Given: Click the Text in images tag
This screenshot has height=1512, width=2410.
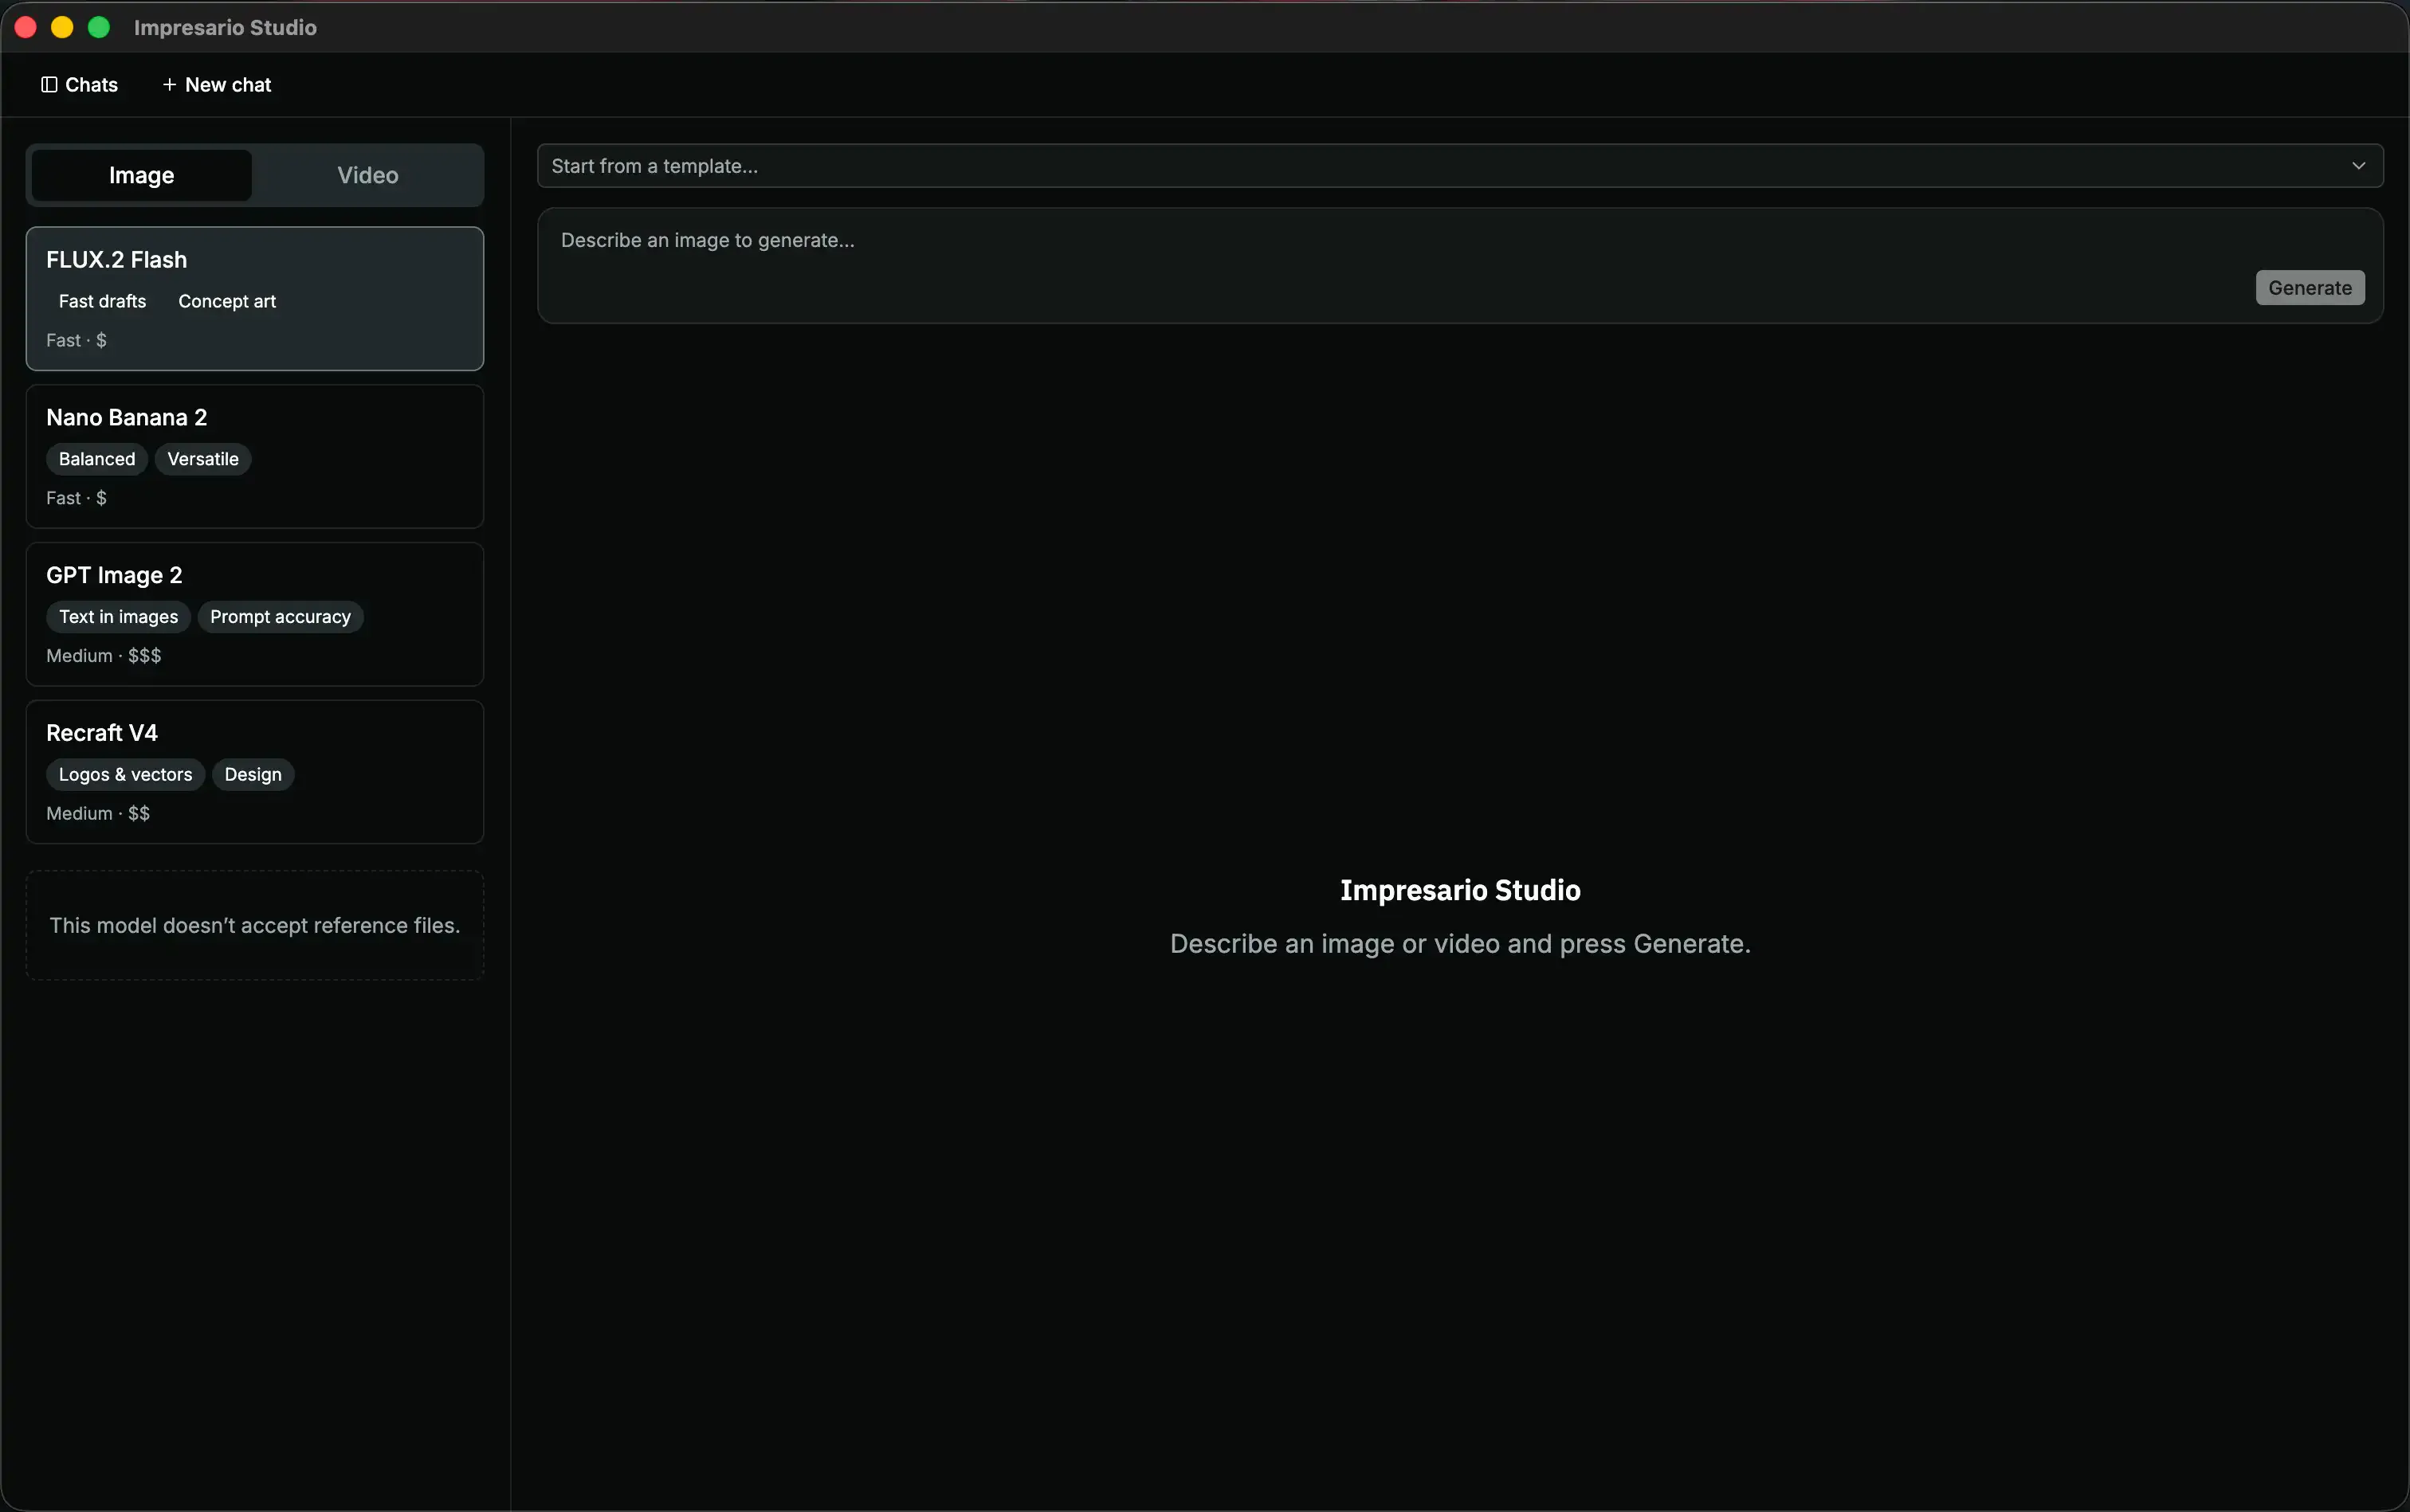Looking at the screenshot, I should pyautogui.click(x=118, y=617).
